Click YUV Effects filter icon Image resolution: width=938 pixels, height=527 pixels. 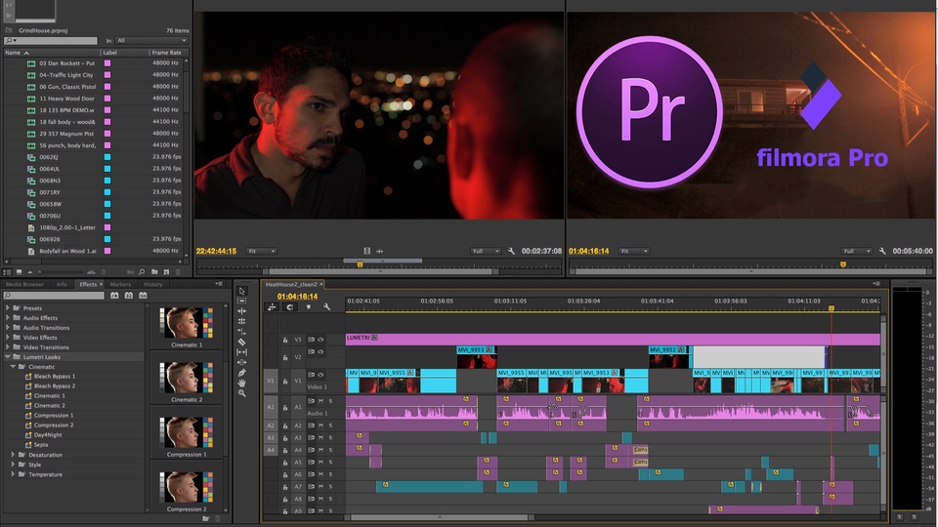[143, 295]
